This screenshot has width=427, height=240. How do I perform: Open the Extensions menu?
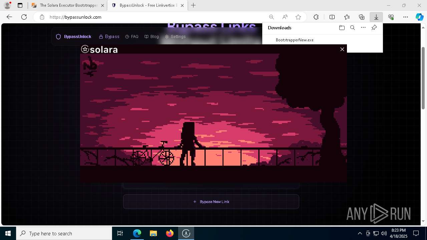(316, 17)
